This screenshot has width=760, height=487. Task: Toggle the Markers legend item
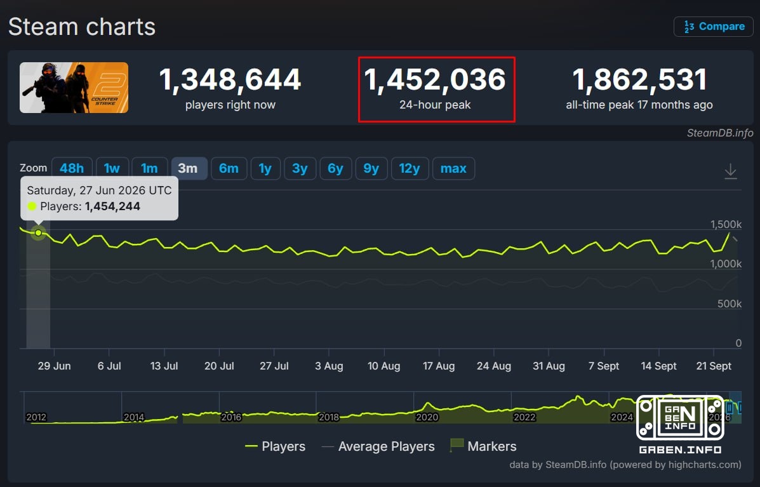(483, 446)
